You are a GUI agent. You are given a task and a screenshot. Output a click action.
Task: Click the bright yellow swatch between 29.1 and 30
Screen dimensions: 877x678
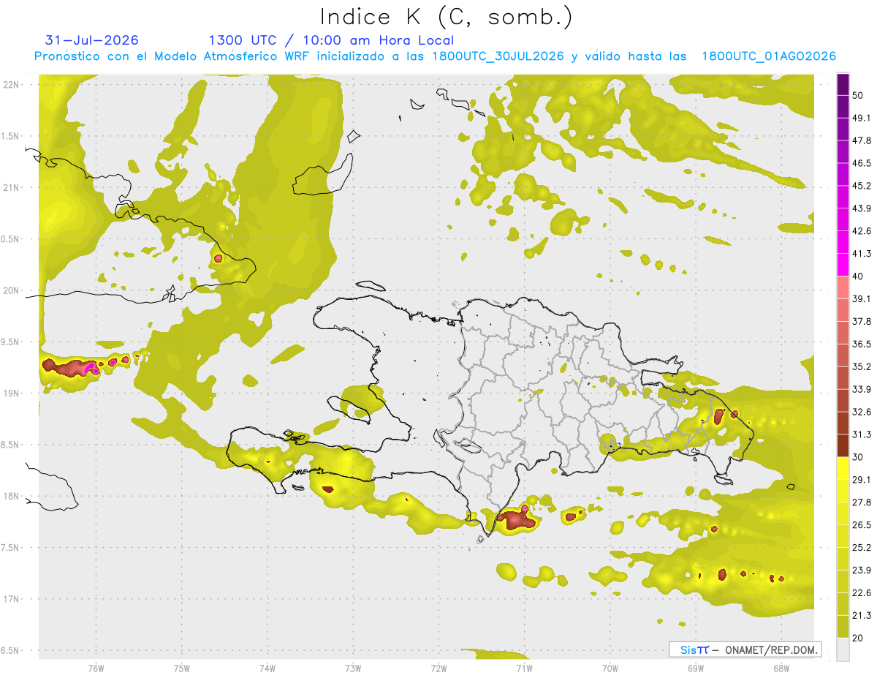click(843, 469)
